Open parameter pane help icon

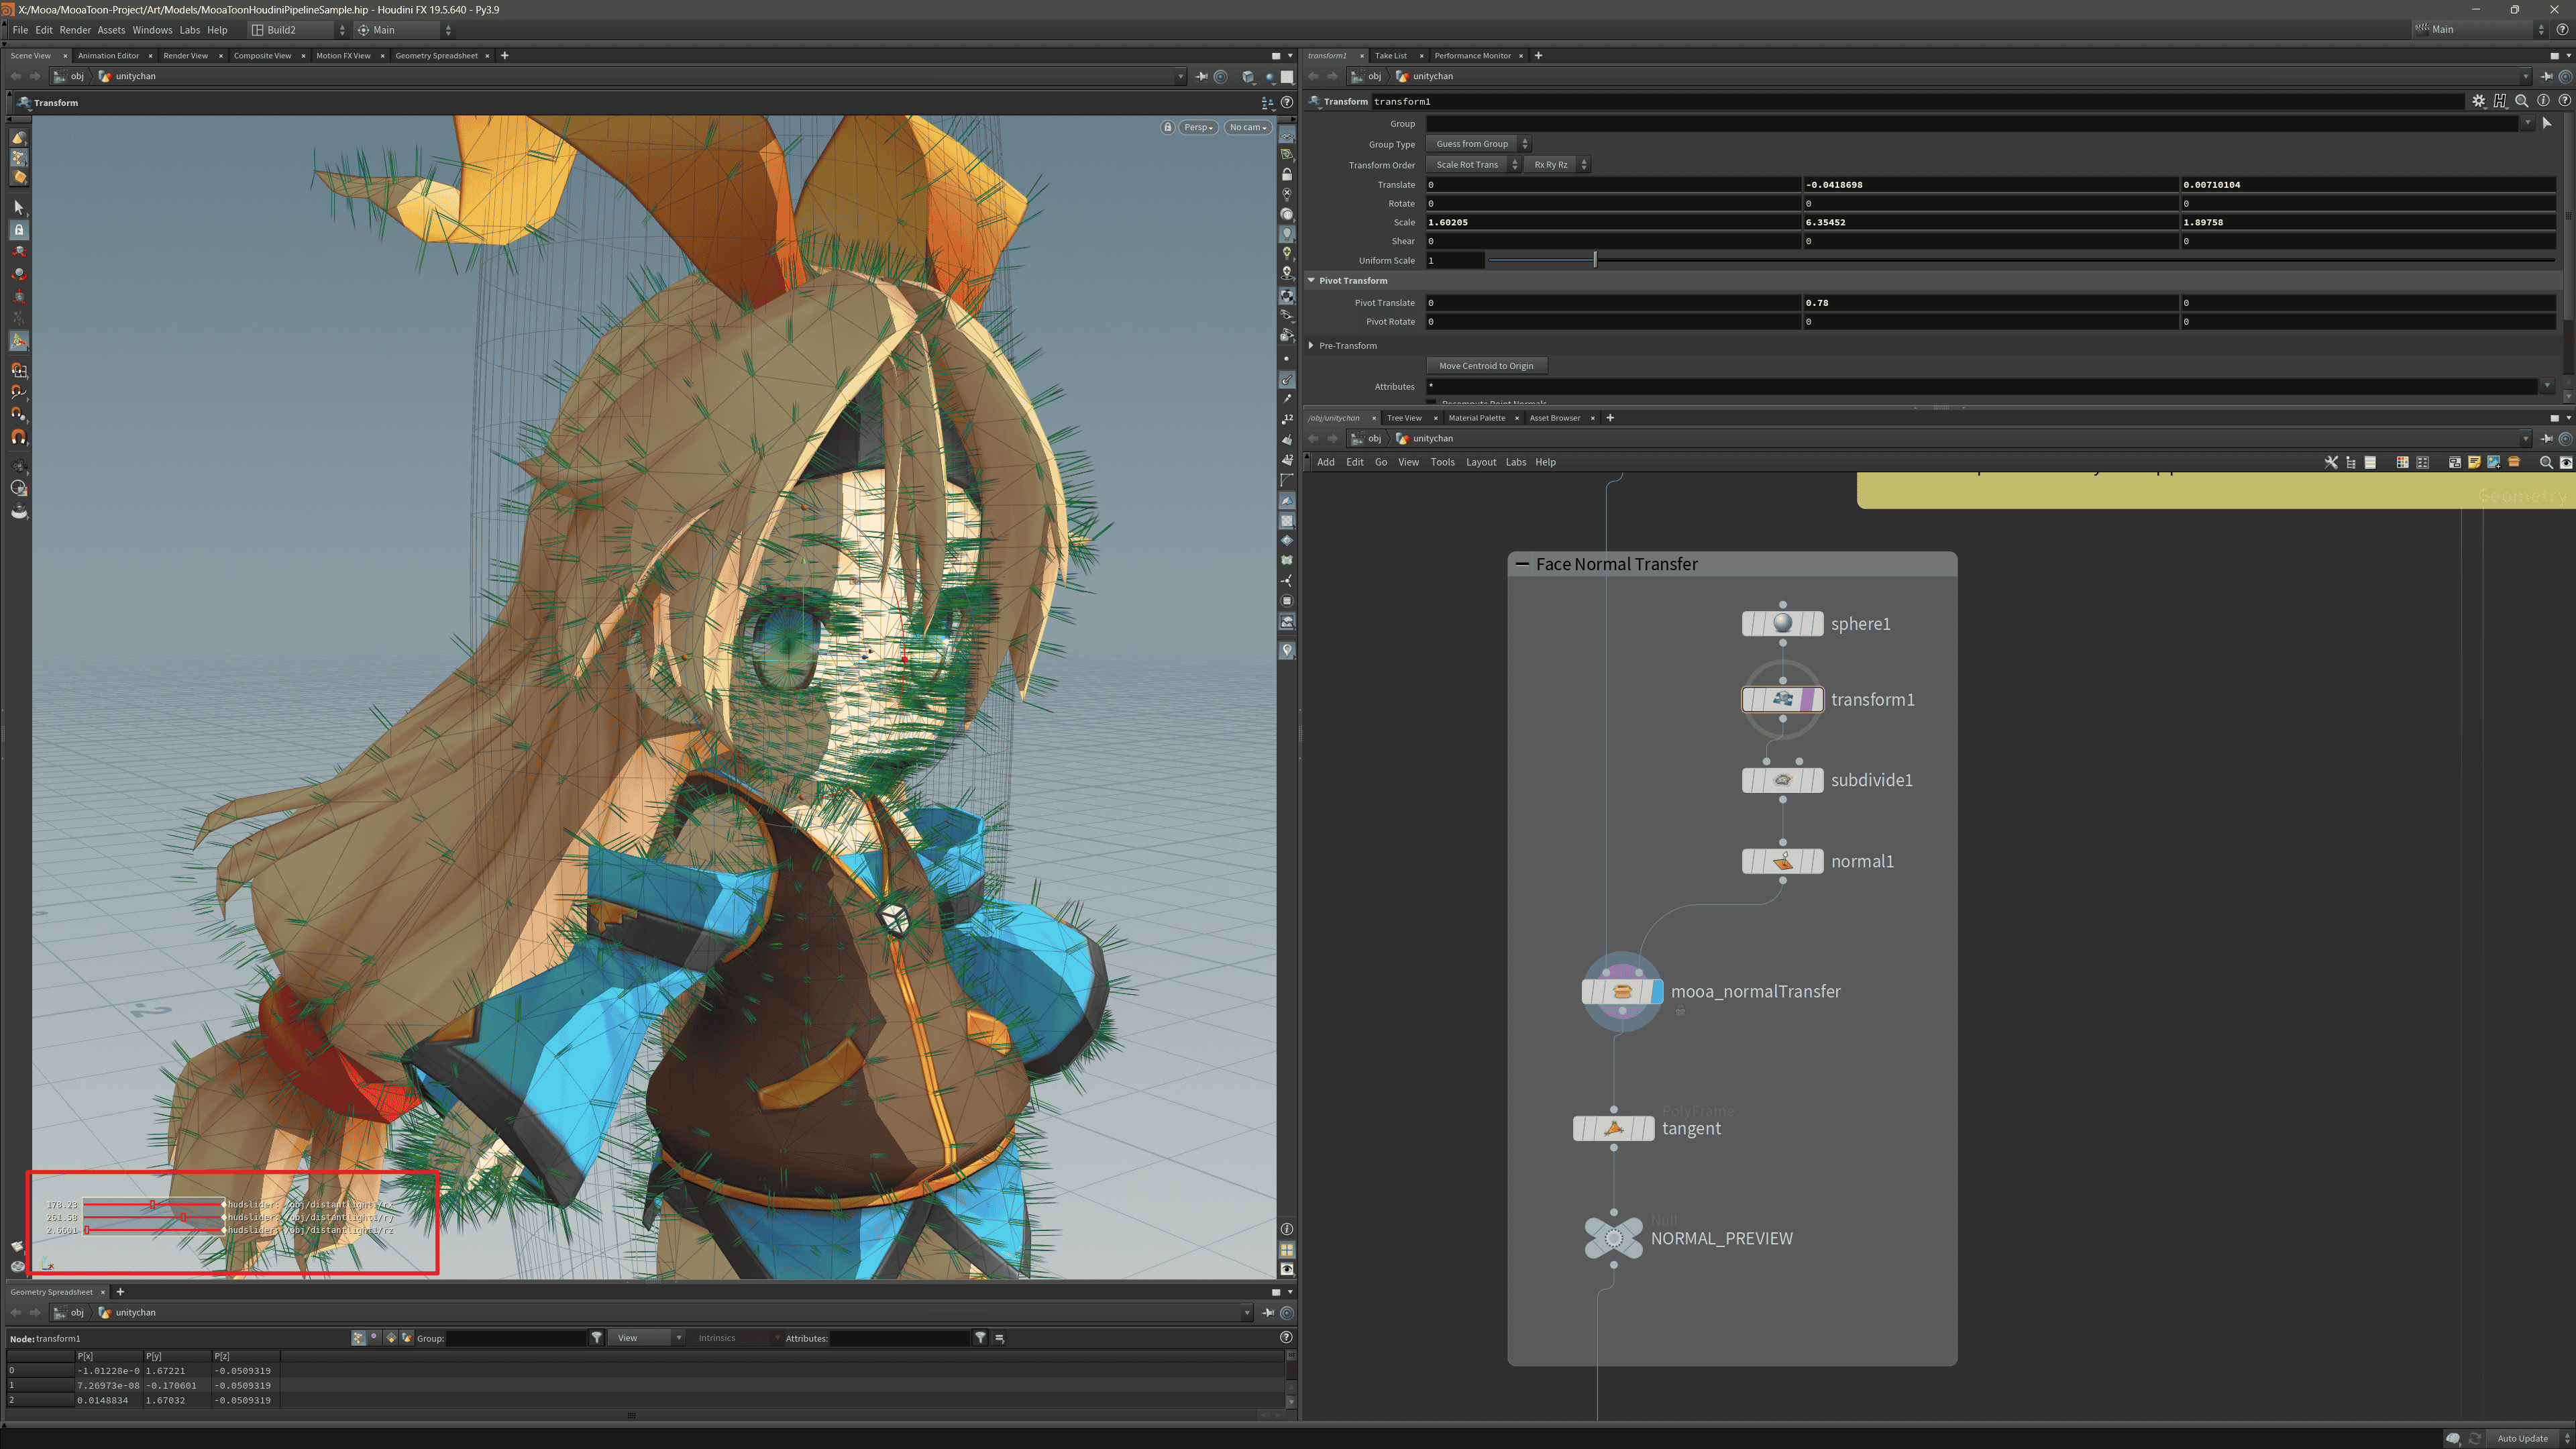(2564, 101)
